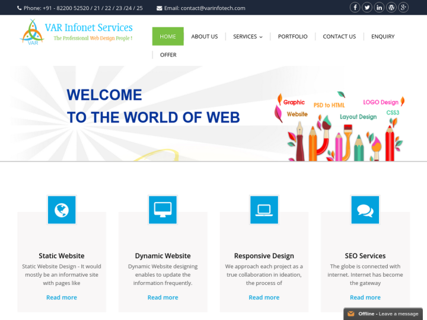Click Read more under SEO Services
Image resolution: width=427 pixels, height=320 pixels.
[x=365, y=297]
